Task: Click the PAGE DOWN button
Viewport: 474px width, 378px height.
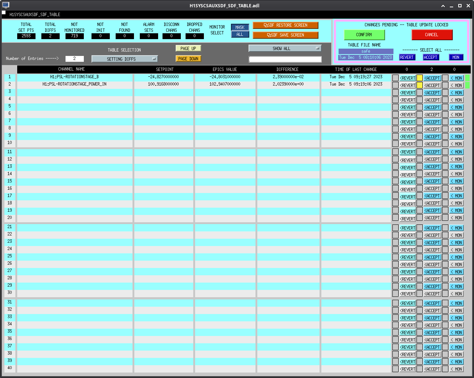Action: point(188,58)
